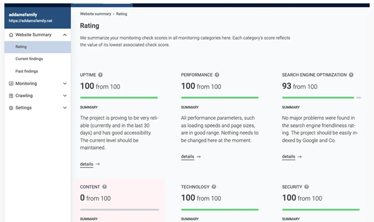Click Website summary in the breadcrumb
This screenshot has width=374, height=222.
click(x=95, y=14)
